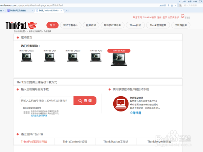Click the search engine icon in search box
This screenshot has width=203, height=152.
(x=181, y=5)
